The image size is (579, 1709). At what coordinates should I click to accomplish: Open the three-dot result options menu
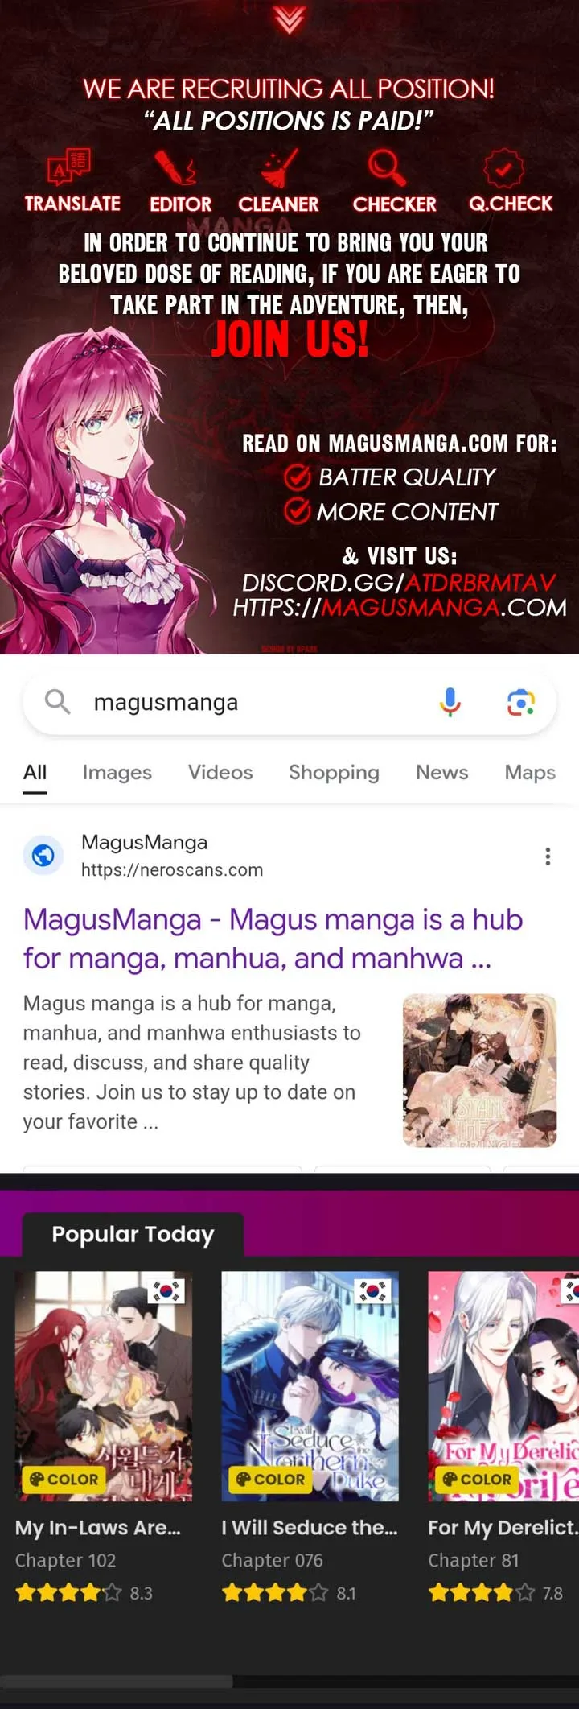[548, 856]
